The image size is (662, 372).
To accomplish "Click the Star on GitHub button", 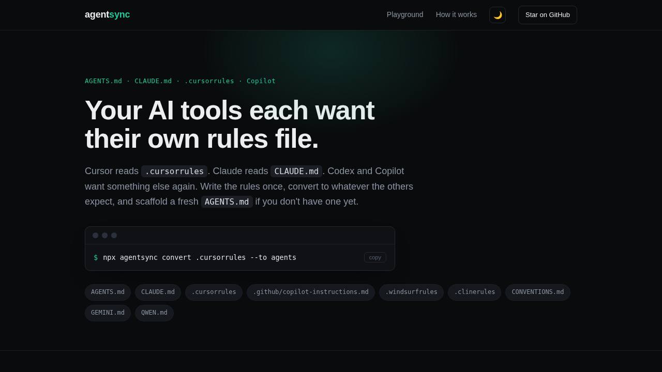I will 548,15.
